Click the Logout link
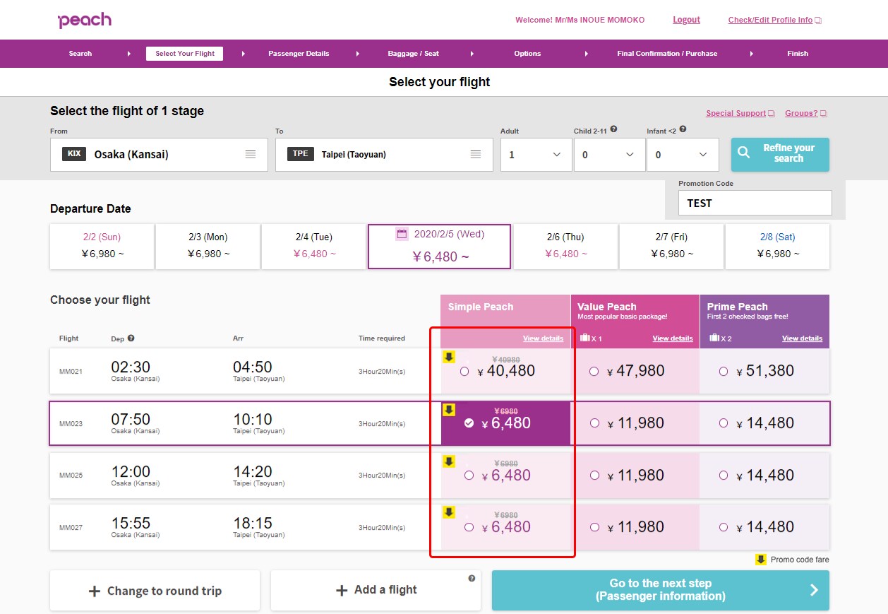Screen dimensions: 888x614 pos(686,20)
